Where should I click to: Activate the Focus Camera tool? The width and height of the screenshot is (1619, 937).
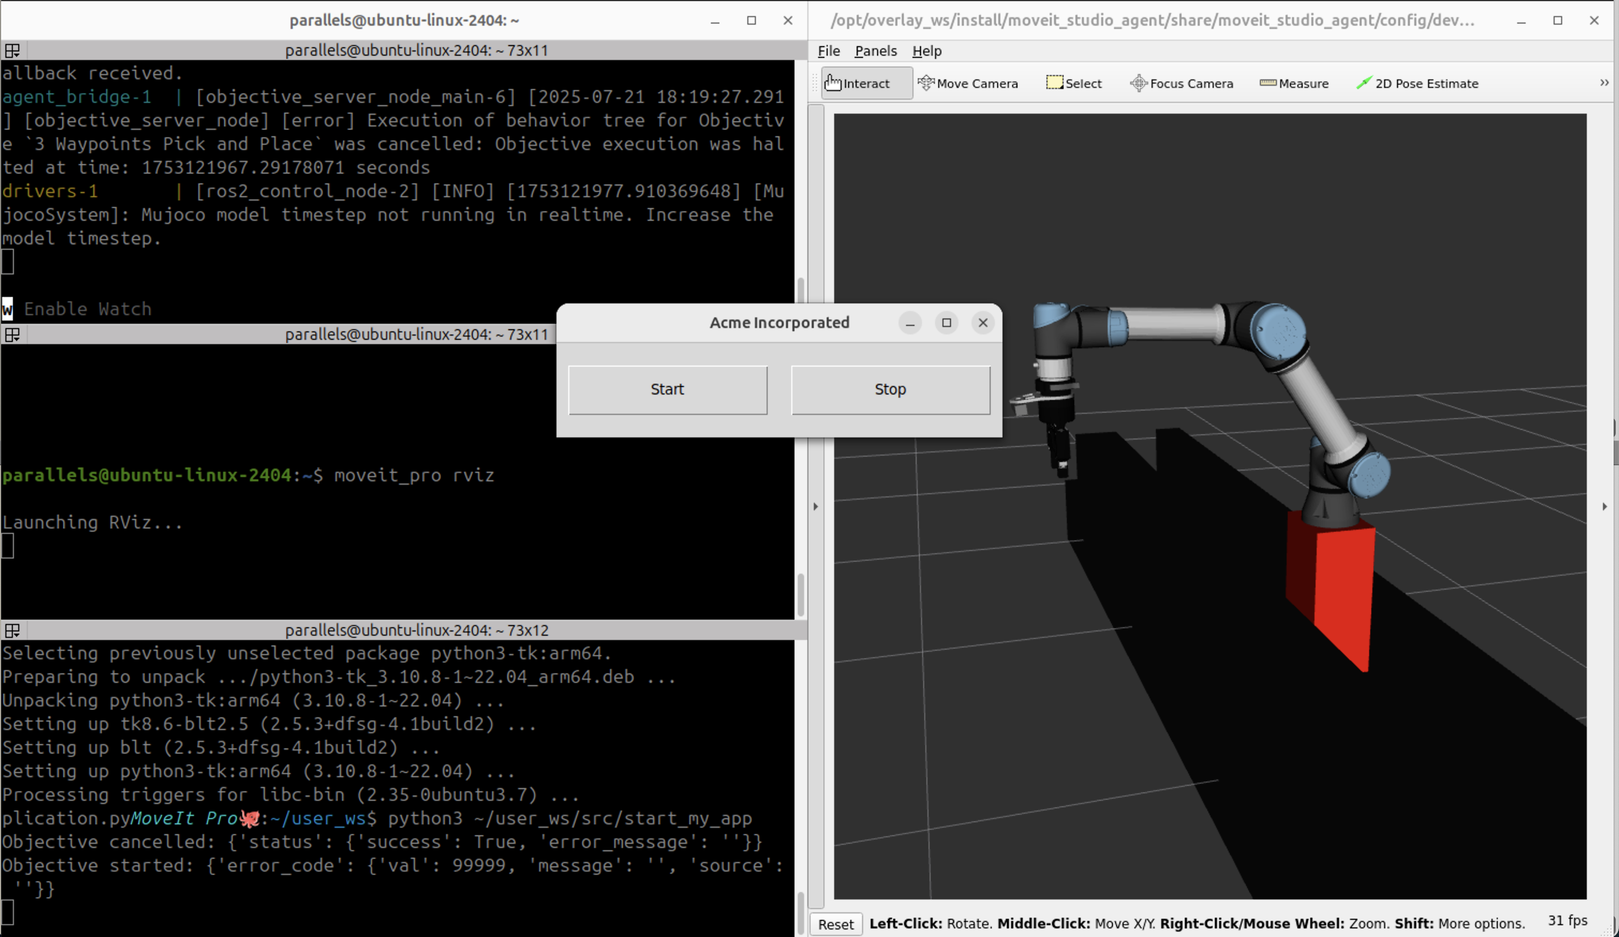coord(1182,84)
